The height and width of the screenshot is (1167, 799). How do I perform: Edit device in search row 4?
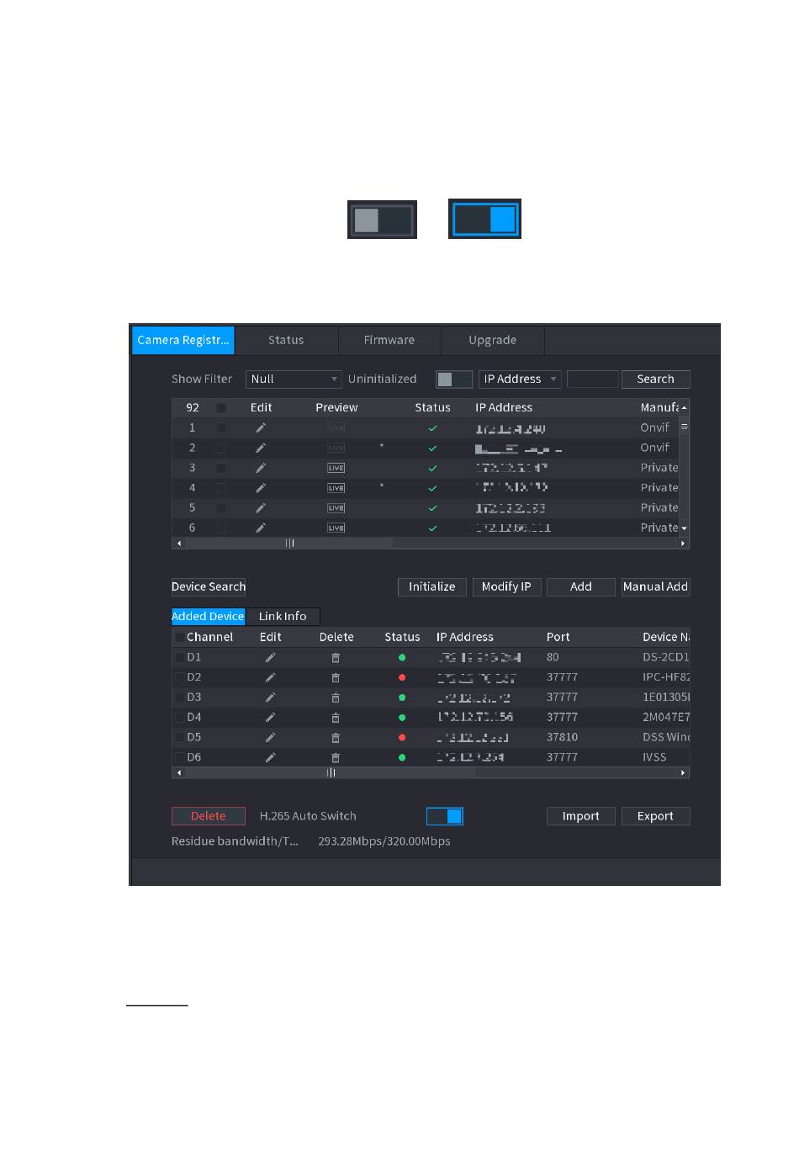coord(261,488)
